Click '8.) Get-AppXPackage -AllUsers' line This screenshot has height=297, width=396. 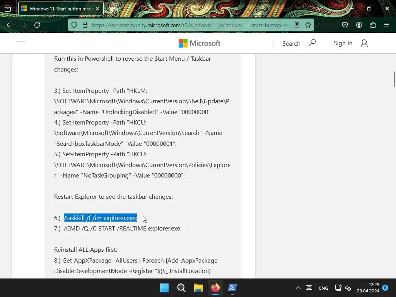tap(138, 260)
